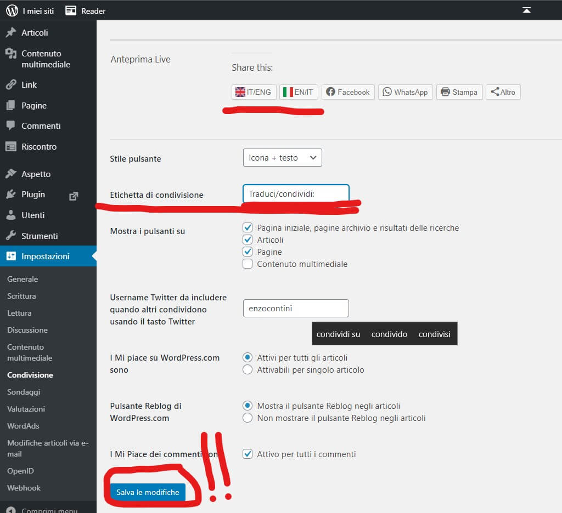Click the Etichetta di condivisione text field

point(296,193)
